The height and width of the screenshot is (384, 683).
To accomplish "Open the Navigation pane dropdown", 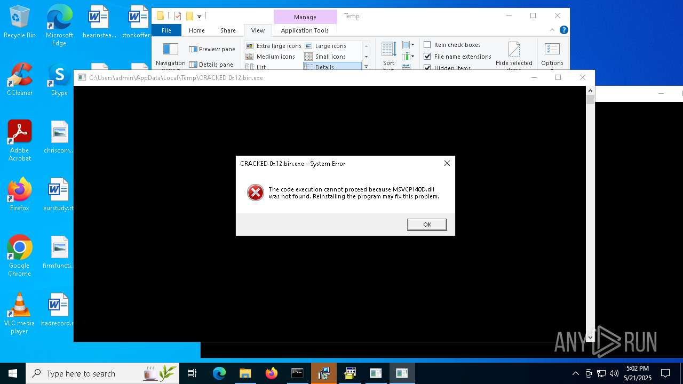I will click(171, 56).
